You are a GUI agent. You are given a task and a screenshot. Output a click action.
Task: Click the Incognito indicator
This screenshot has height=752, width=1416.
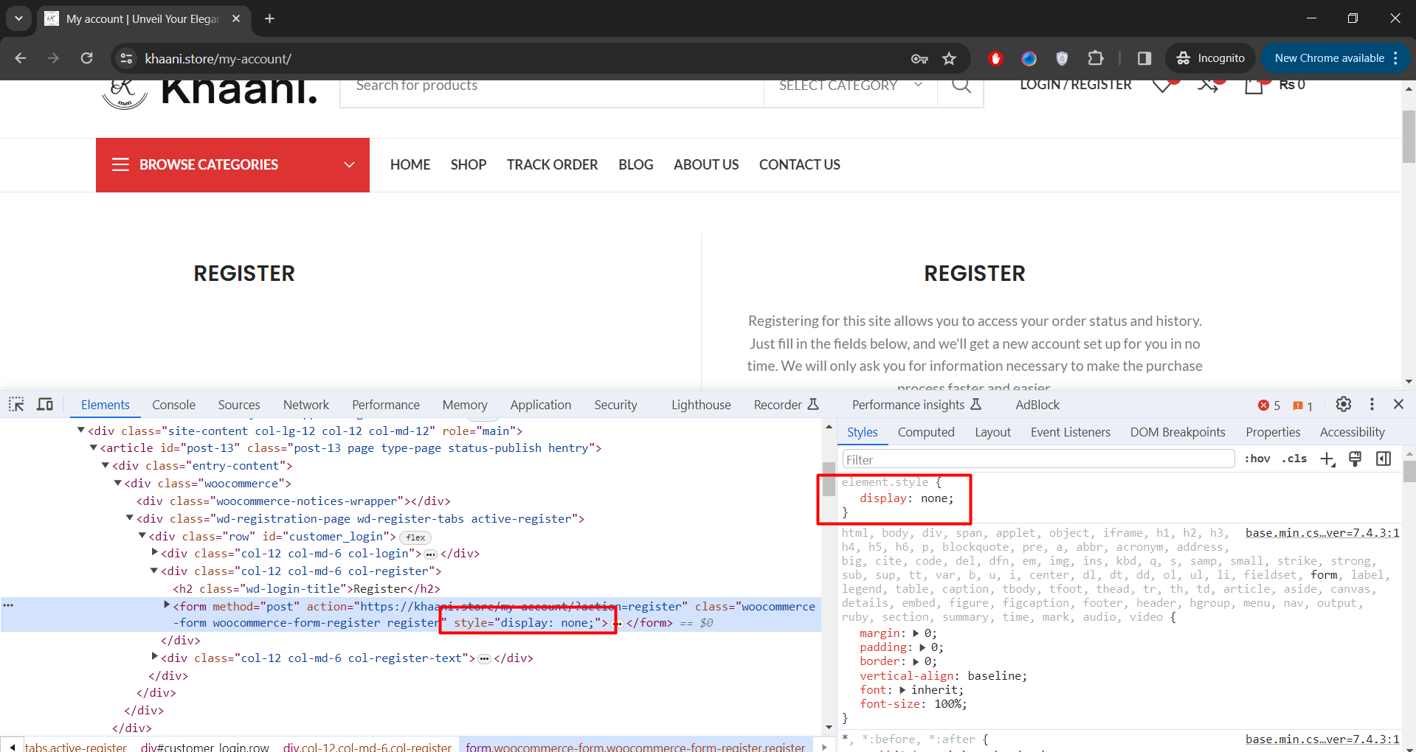(1210, 58)
